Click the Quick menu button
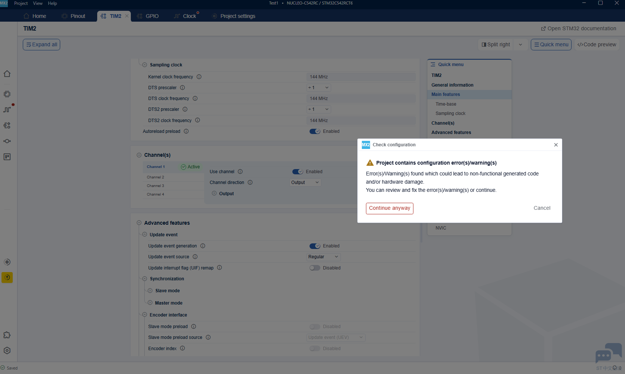 click(551, 44)
